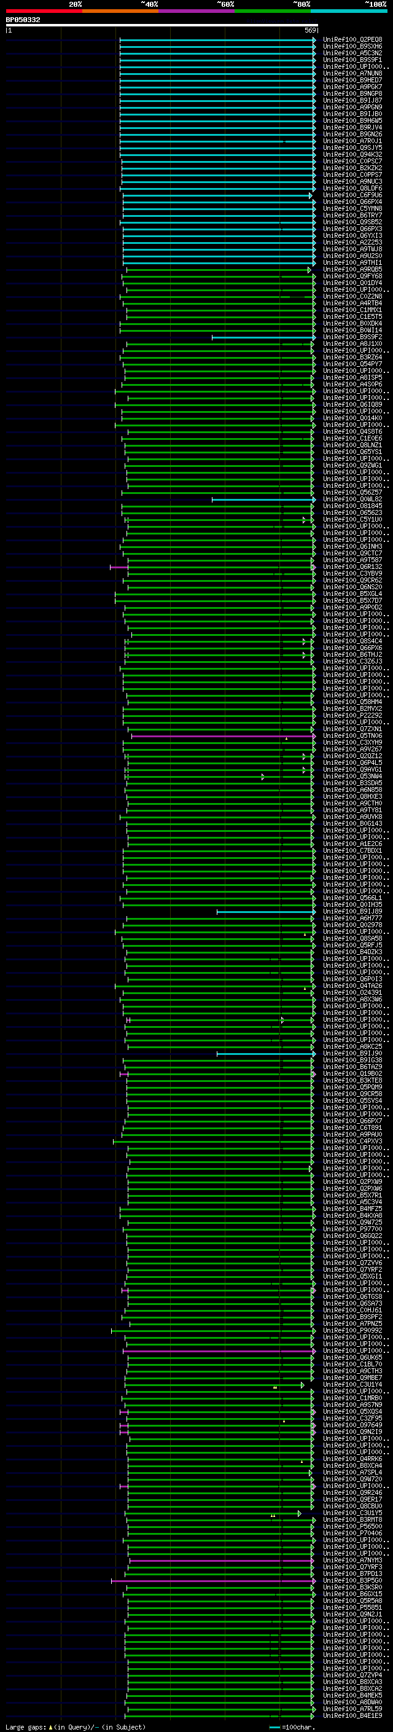Select the UniRef100_C1MMX1 label
Screen dimensions: 393x1732
352,310
